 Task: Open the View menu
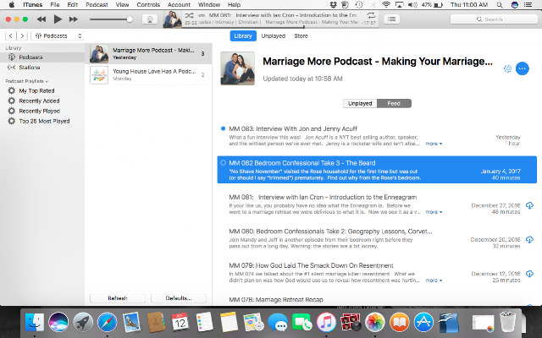point(122,5)
